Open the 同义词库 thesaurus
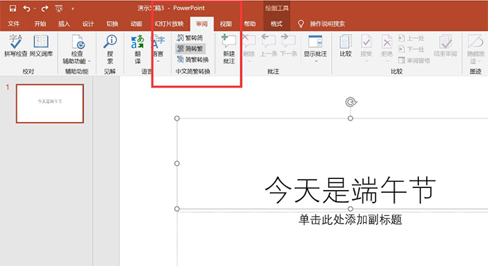488x266 pixels. coord(41,45)
